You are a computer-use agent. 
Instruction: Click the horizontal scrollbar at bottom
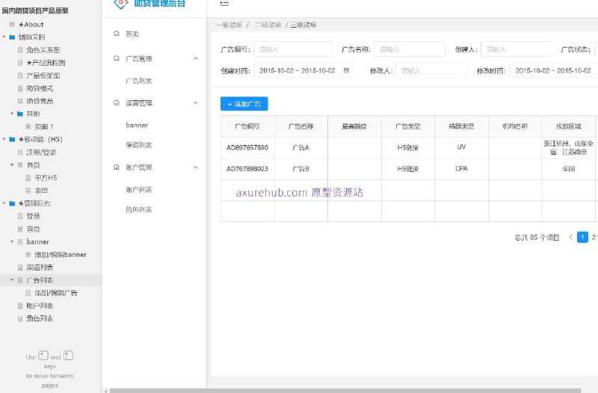pos(345,391)
